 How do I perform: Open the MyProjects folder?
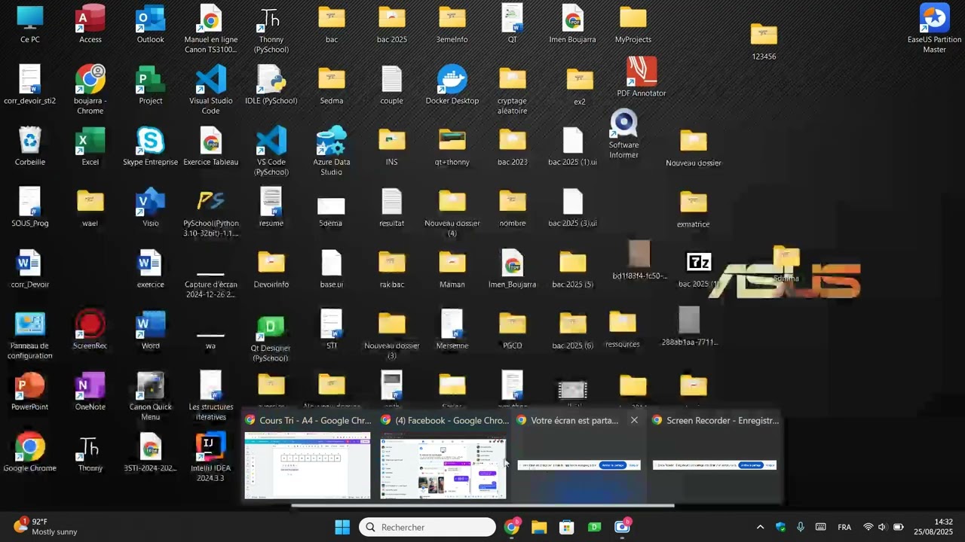(633, 24)
